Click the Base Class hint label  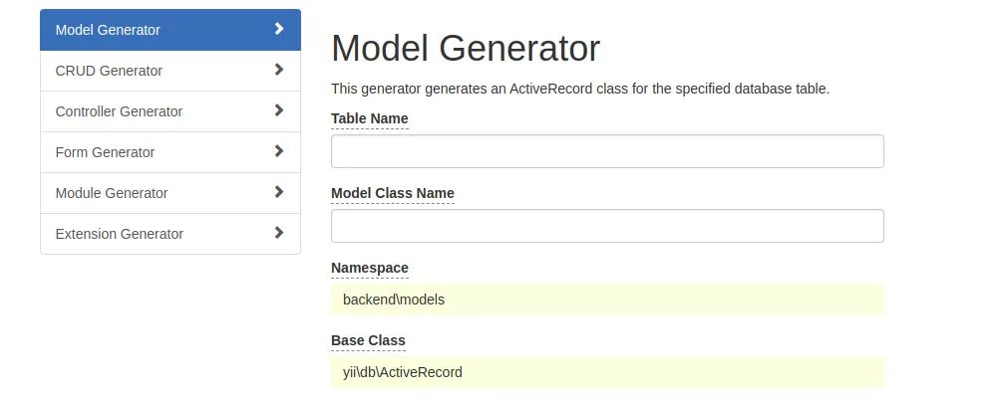click(x=368, y=340)
